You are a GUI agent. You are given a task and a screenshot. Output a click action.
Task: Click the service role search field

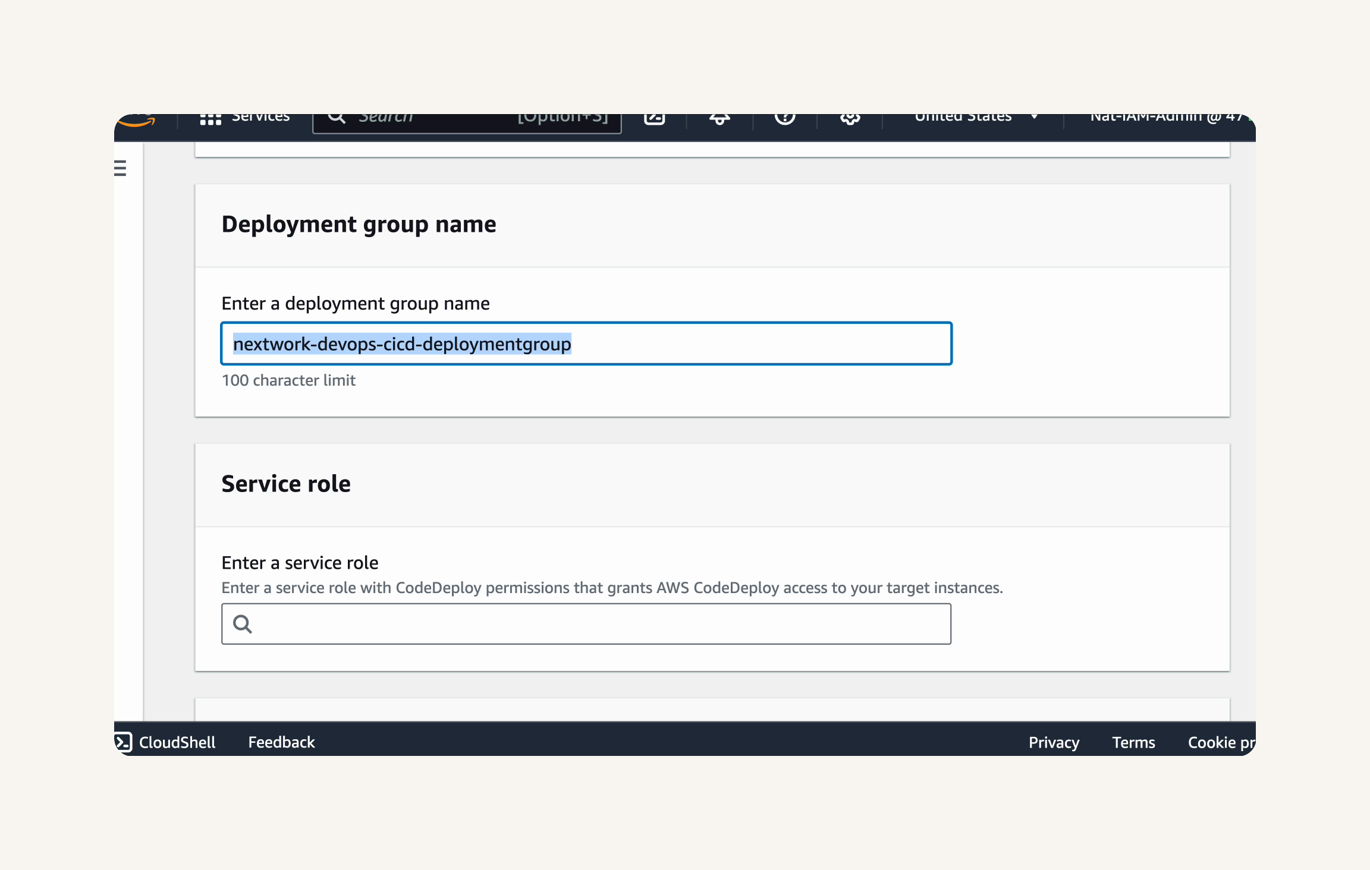click(586, 623)
